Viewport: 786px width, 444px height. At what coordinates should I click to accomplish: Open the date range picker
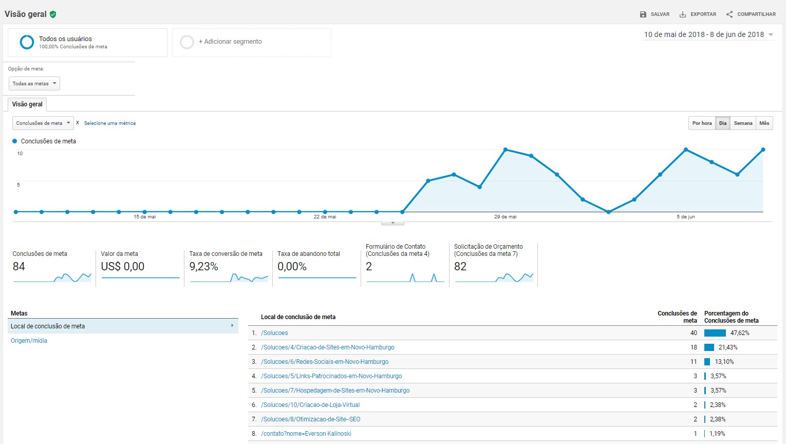(x=708, y=35)
